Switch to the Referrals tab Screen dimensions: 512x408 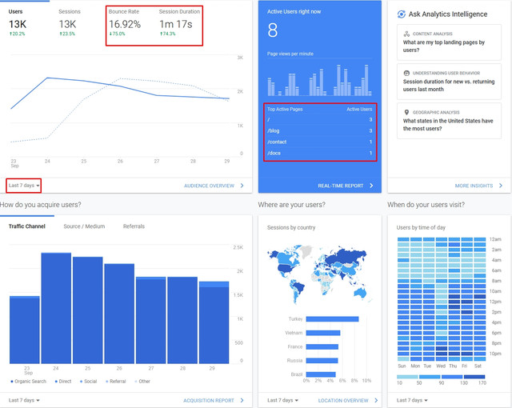(134, 226)
